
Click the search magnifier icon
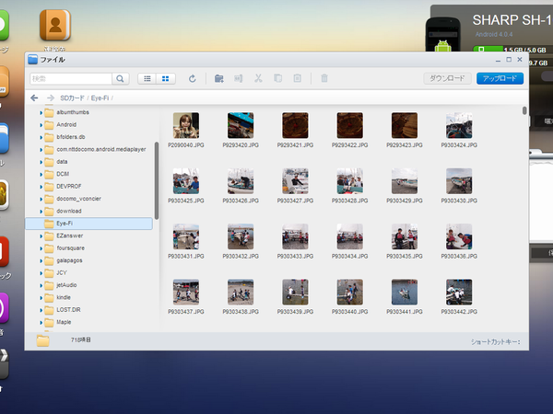pyautogui.click(x=120, y=78)
